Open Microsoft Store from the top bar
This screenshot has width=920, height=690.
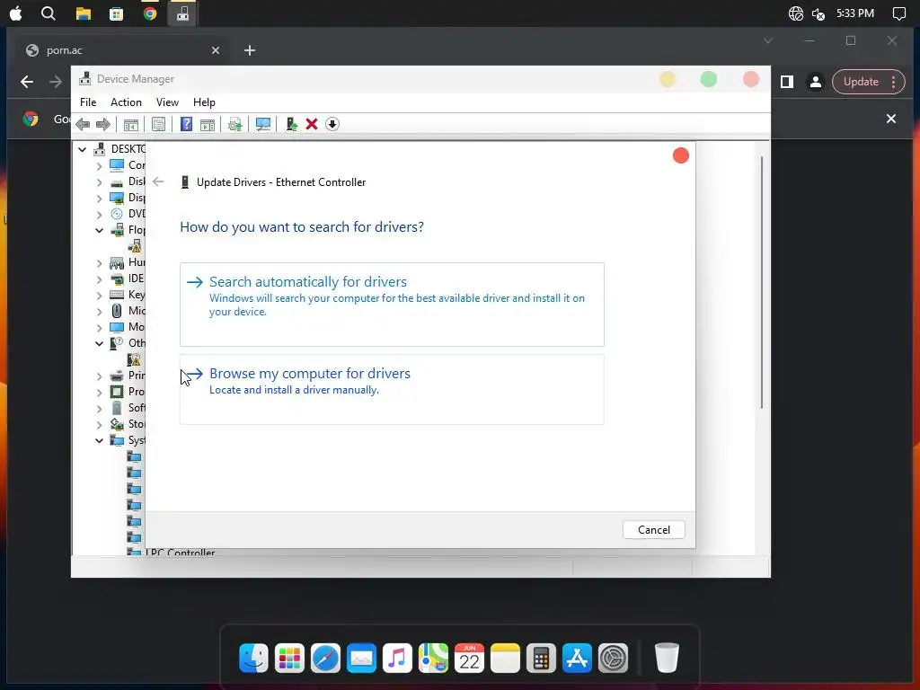[x=116, y=13]
